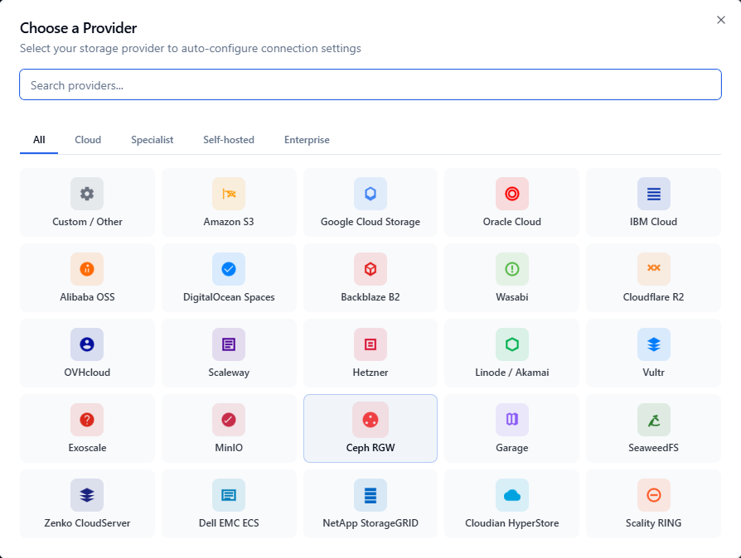Click the Hetzner label
The width and height of the screenshot is (741, 558).
pos(370,373)
